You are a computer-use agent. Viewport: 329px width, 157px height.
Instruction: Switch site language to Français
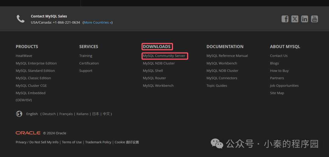click(x=66, y=114)
